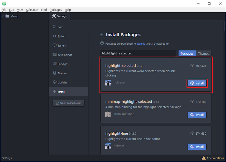Click the atom-minimap map avatar
Viewport: 226px width, 162px height.
tap(108, 114)
